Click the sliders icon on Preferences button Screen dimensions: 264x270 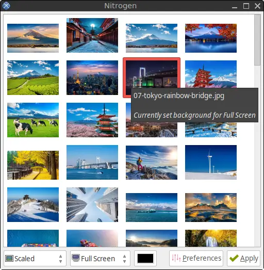click(x=176, y=258)
